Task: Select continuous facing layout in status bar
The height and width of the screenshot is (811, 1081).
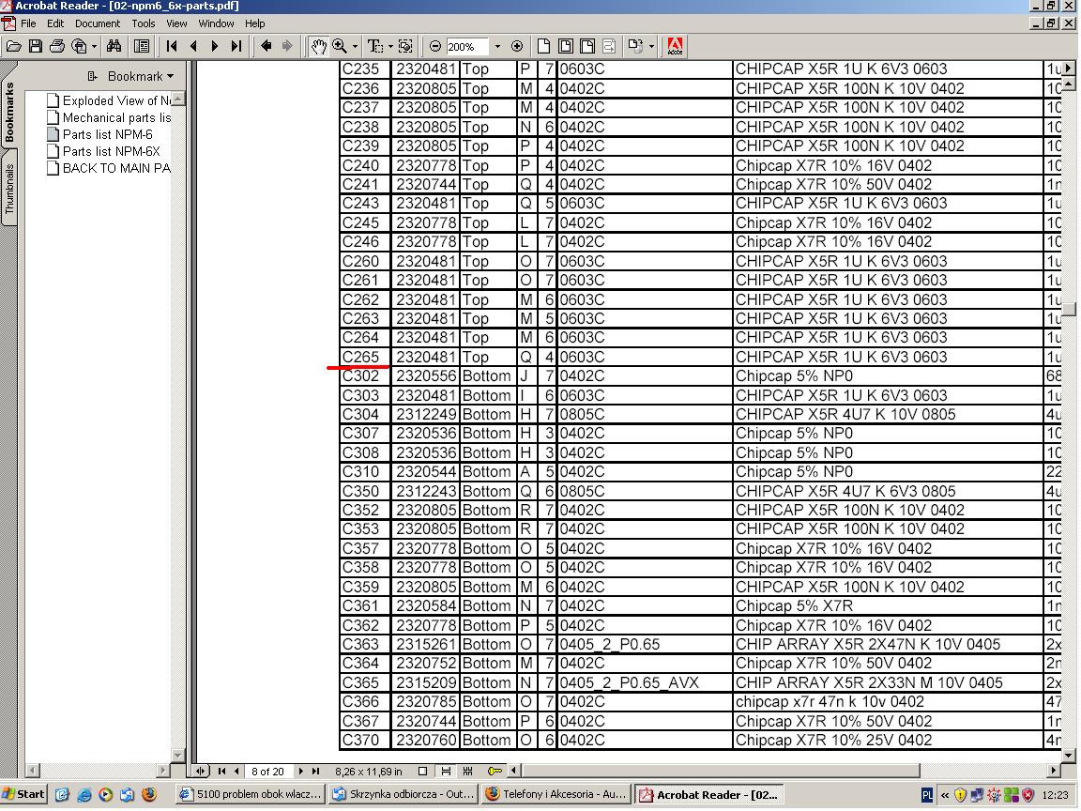Action: [x=468, y=771]
